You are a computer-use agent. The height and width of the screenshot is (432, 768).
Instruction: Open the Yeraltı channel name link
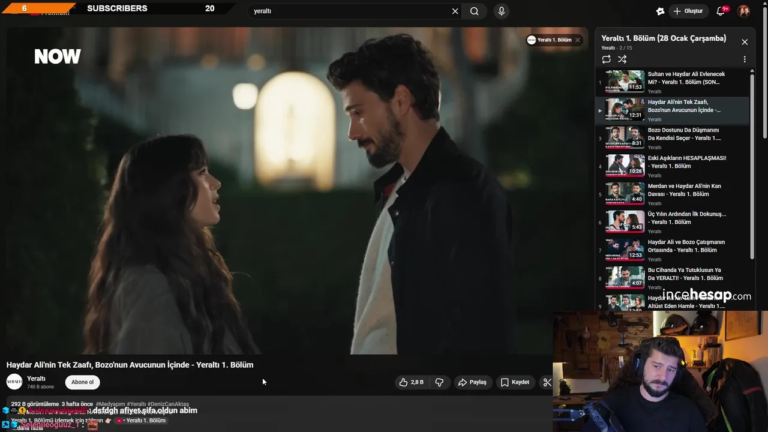point(36,379)
